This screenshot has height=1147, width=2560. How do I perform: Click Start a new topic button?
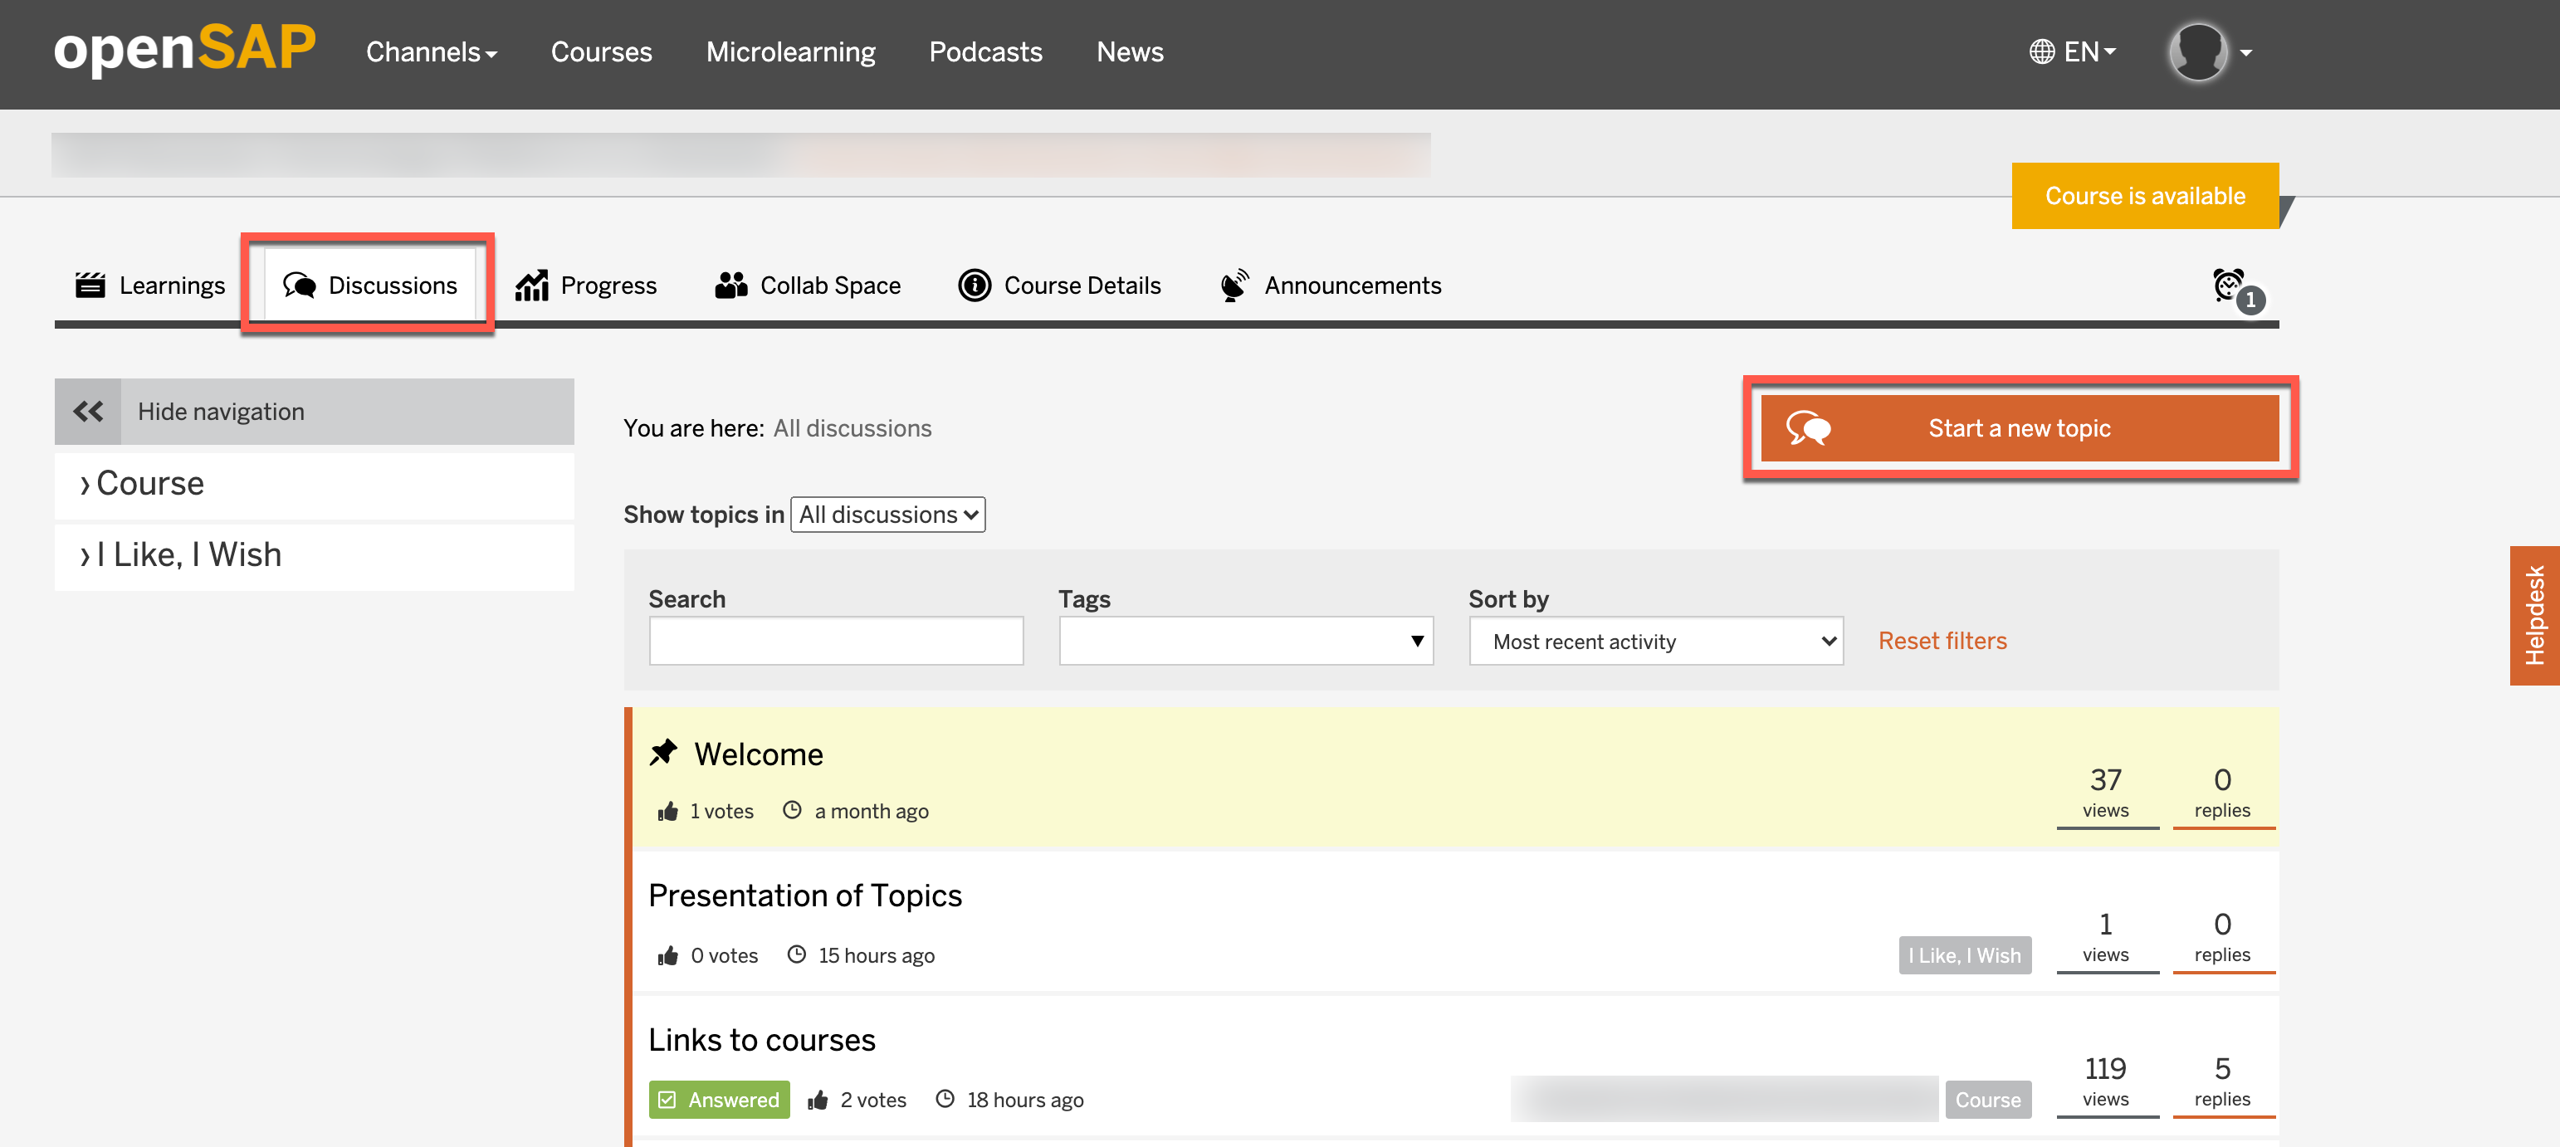point(2019,428)
